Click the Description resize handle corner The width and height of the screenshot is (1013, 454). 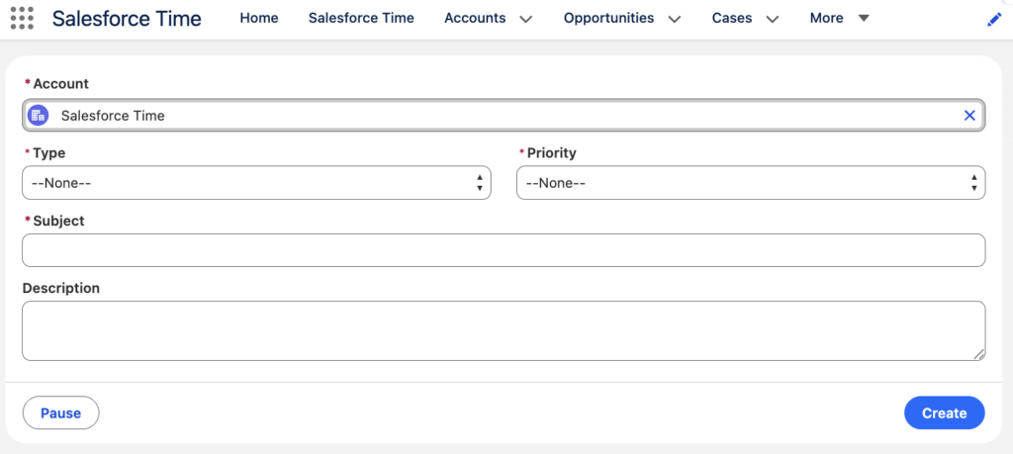pyautogui.click(x=979, y=354)
